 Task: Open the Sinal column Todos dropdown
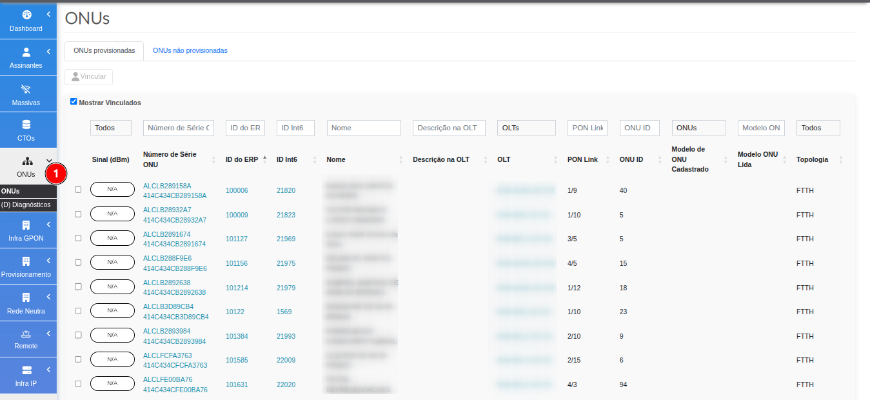(111, 128)
